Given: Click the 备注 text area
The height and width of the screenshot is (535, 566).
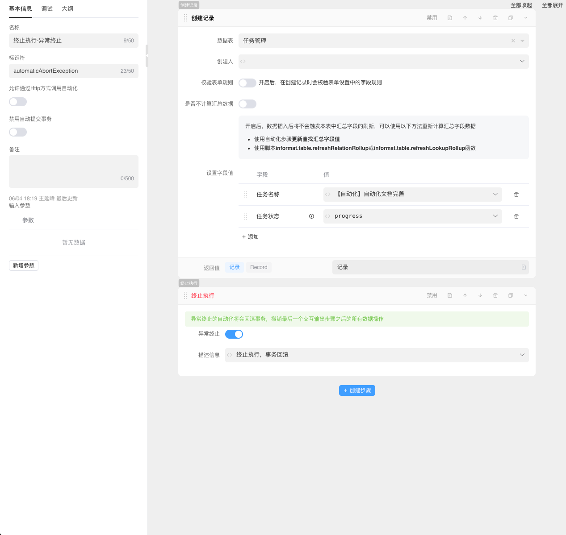Looking at the screenshot, I should (74, 171).
